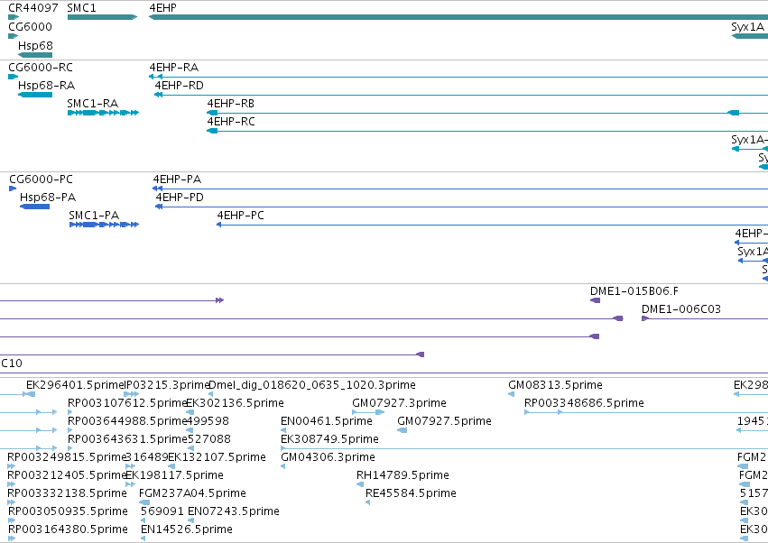Select the RP003643631.5prime EST label
The image size is (768, 543).
pos(127,439)
